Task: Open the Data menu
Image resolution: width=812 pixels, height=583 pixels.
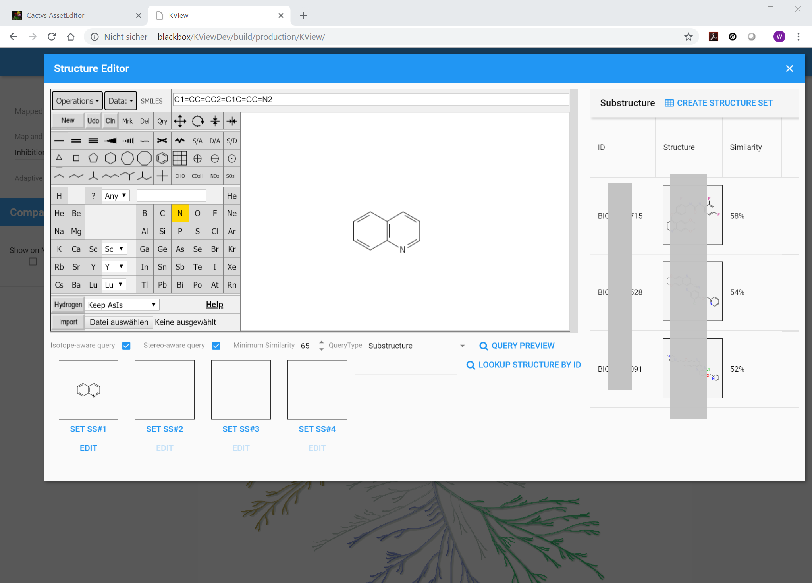Action: (x=121, y=101)
